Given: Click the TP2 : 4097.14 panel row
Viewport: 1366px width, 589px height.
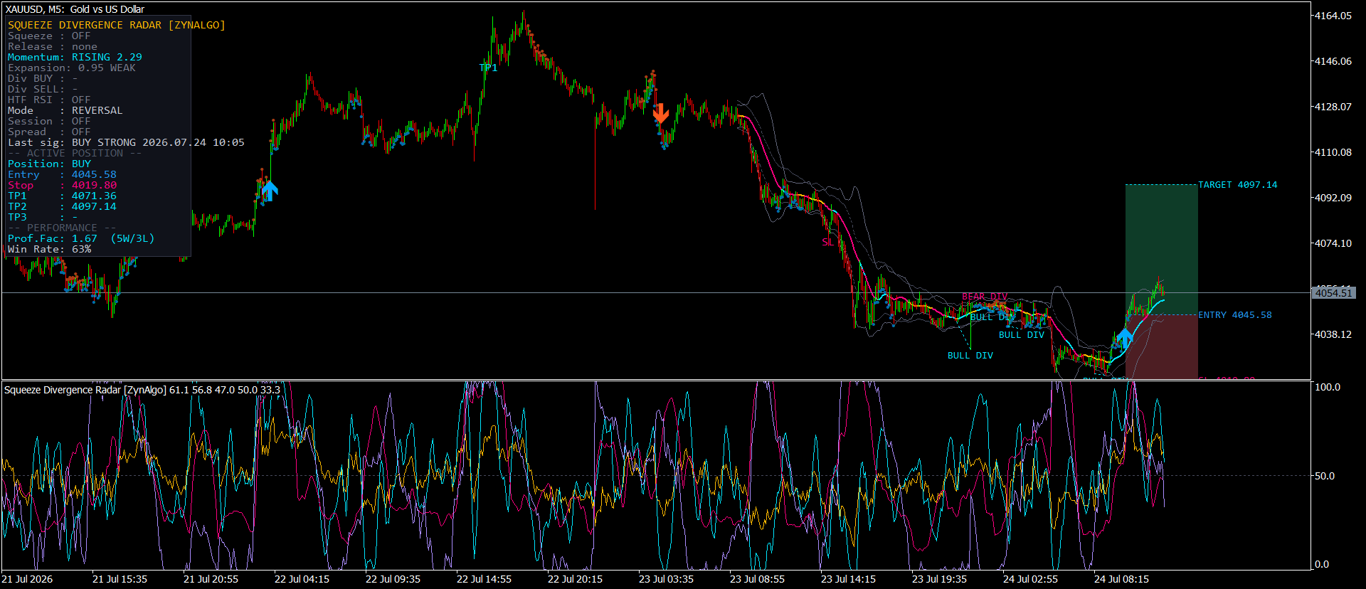Looking at the screenshot, I should click(62, 206).
